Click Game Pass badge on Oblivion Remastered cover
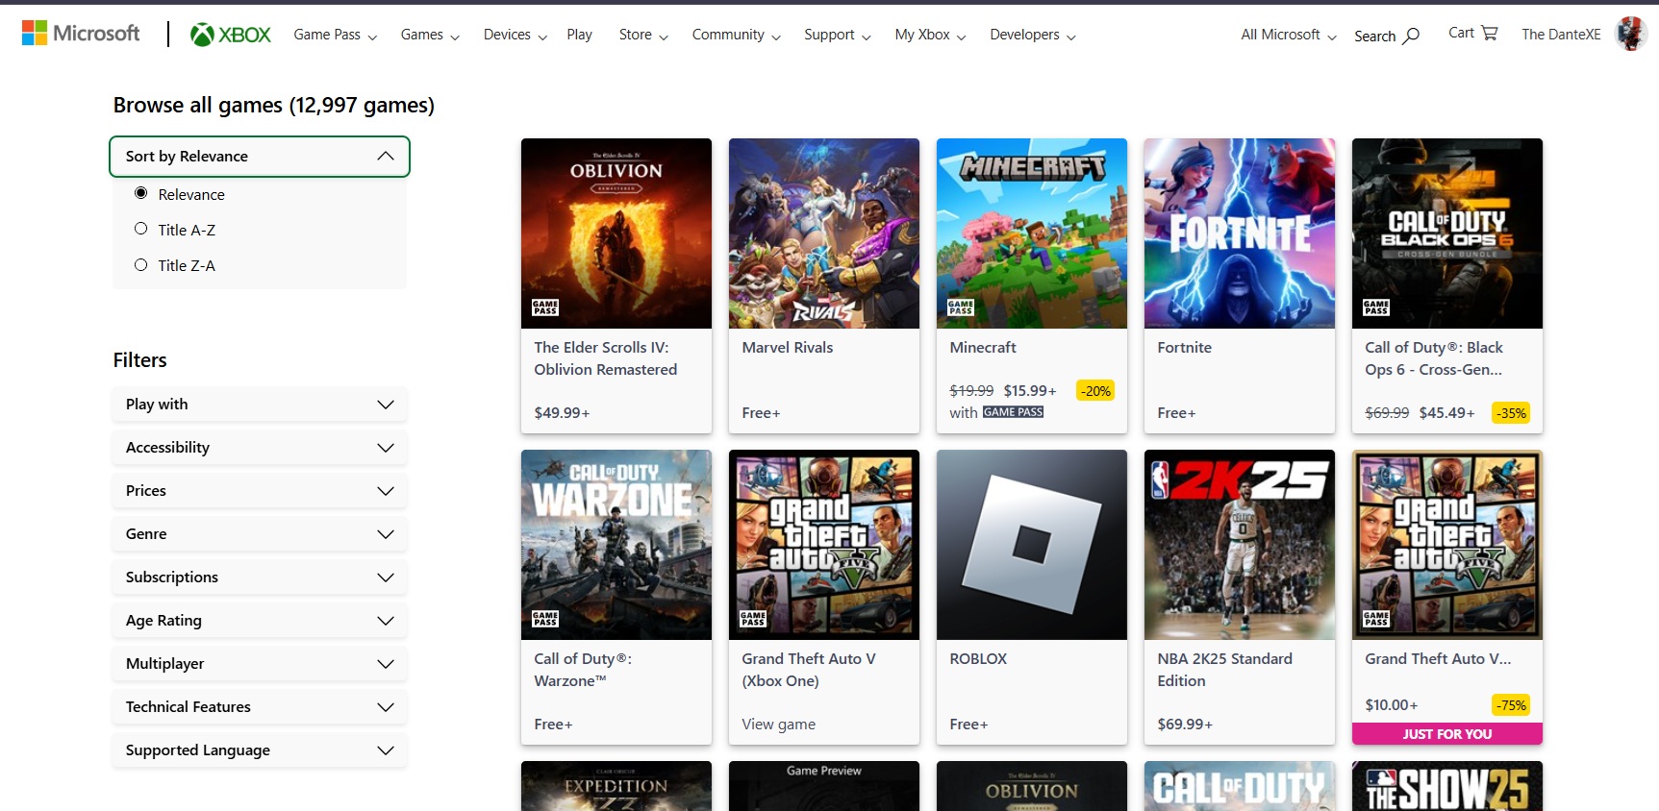 pos(545,307)
